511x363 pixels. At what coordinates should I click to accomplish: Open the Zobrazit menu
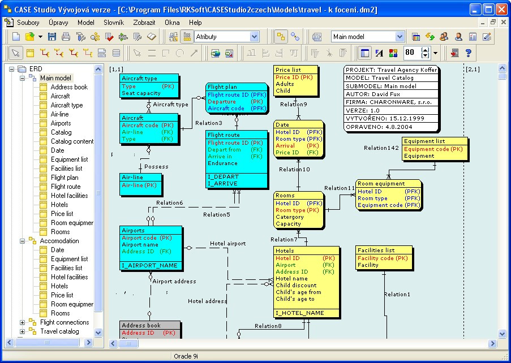point(144,23)
